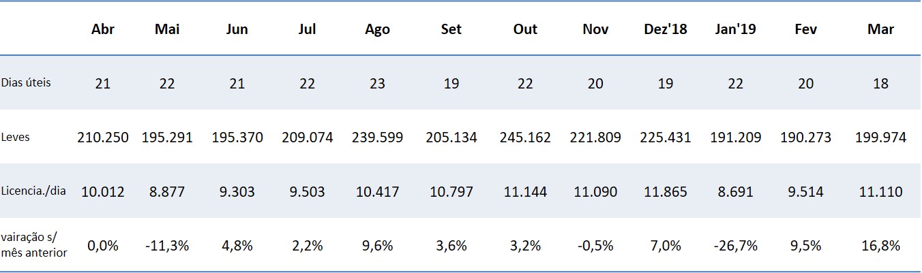Viewport: 922px width, 273px height.
Task: Click the 16,8% variation cell
Action: click(880, 246)
